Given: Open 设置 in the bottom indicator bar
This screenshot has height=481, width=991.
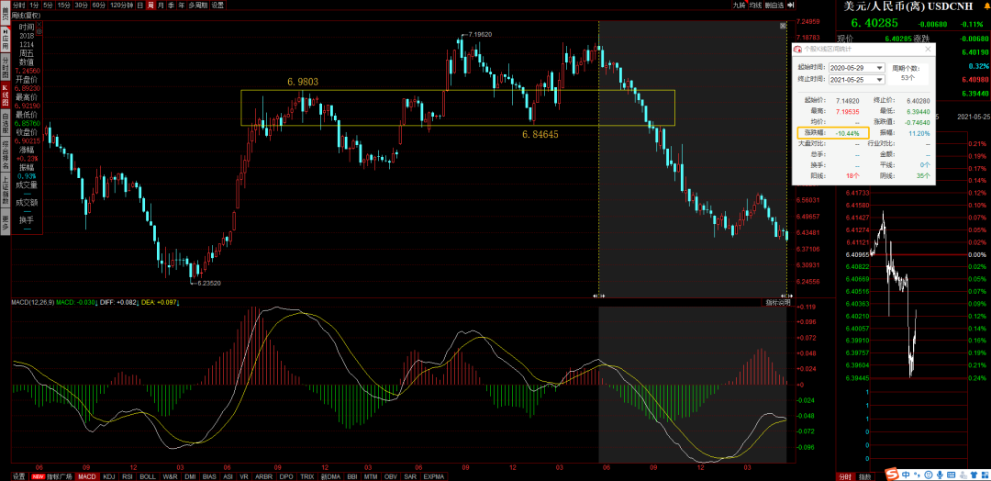Looking at the screenshot, I should click(19, 476).
